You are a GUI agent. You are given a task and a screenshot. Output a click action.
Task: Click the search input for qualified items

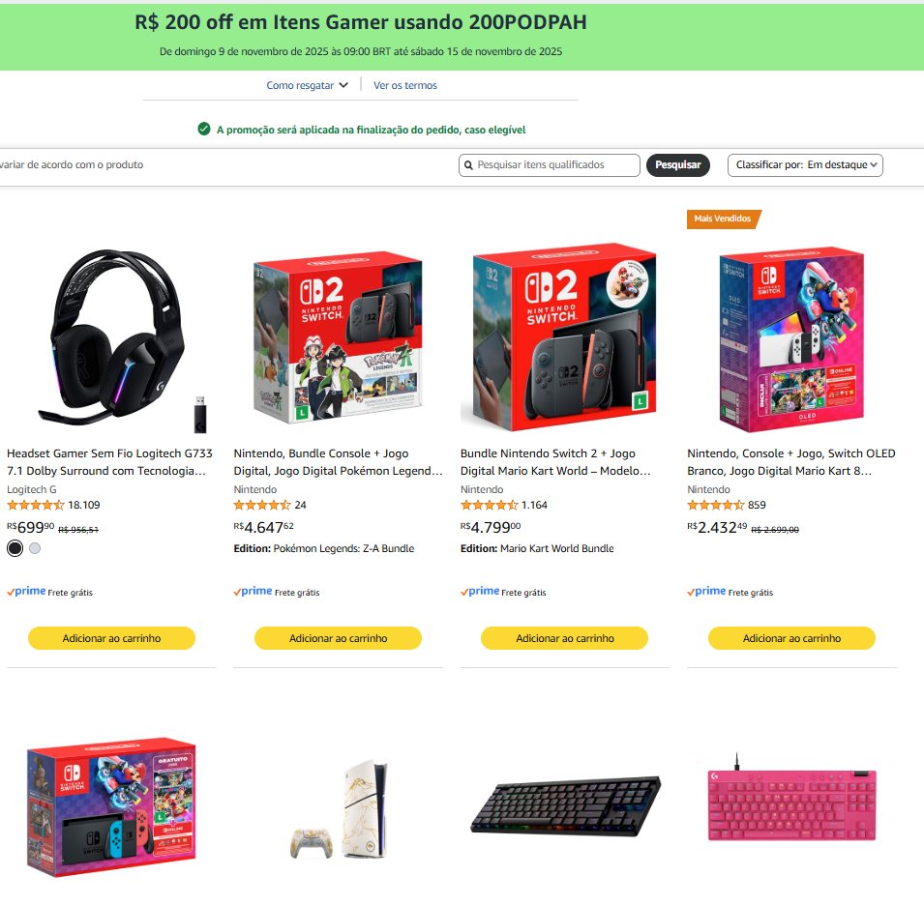point(551,164)
